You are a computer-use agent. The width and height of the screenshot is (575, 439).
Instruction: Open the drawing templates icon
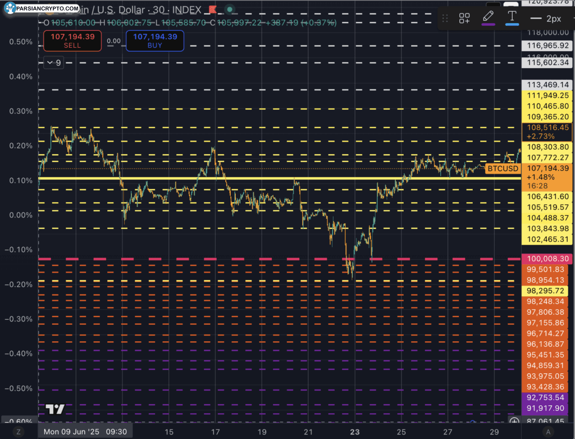[x=464, y=18]
